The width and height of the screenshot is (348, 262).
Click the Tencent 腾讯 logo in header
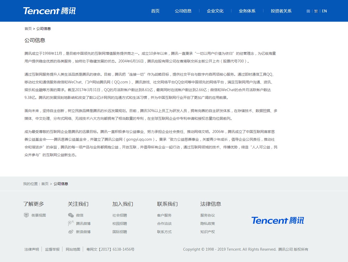click(x=49, y=11)
